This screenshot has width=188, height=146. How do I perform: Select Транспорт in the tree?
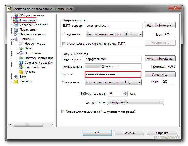(x=27, y=20)
